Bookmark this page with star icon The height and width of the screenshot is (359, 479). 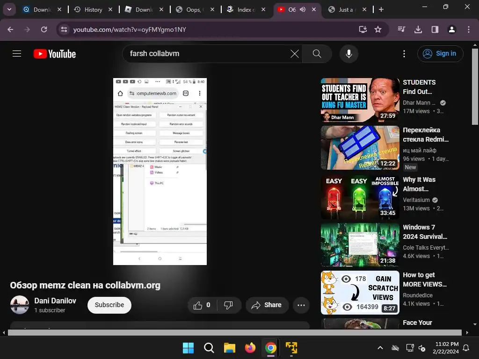[378, 29]
